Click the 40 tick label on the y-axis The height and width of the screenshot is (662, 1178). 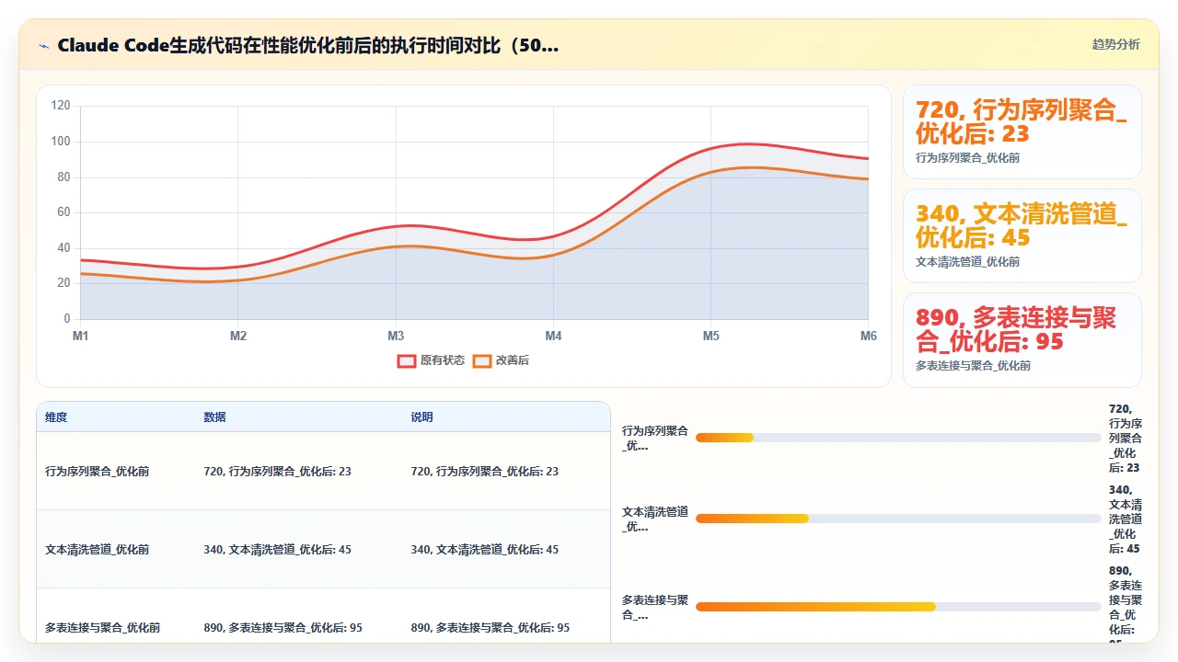64,248
